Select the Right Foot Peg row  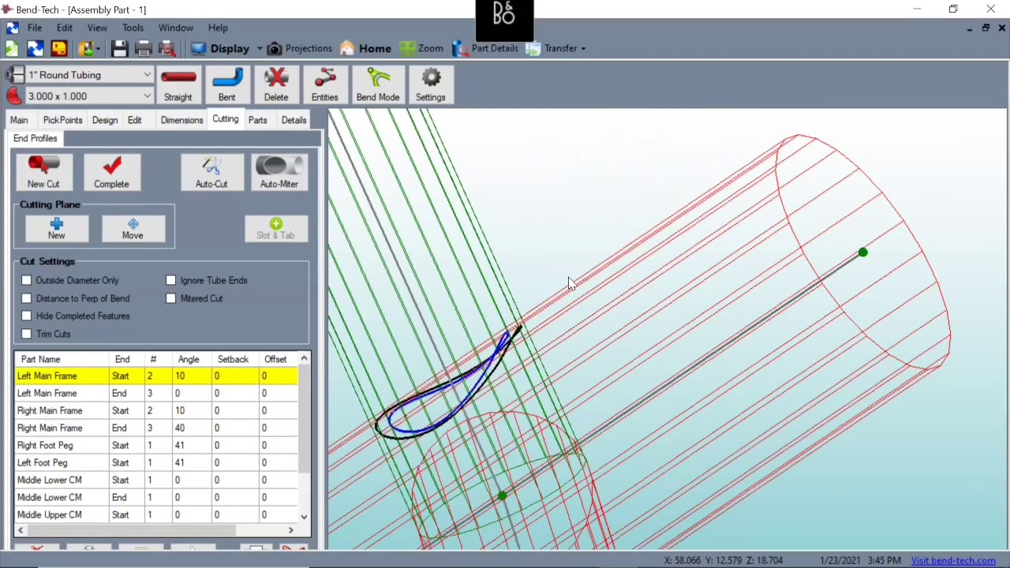click(157, 445)
